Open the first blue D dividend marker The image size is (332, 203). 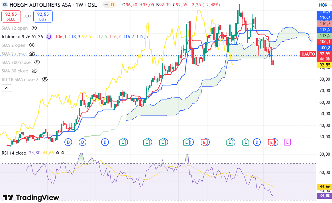click(68, 142)
